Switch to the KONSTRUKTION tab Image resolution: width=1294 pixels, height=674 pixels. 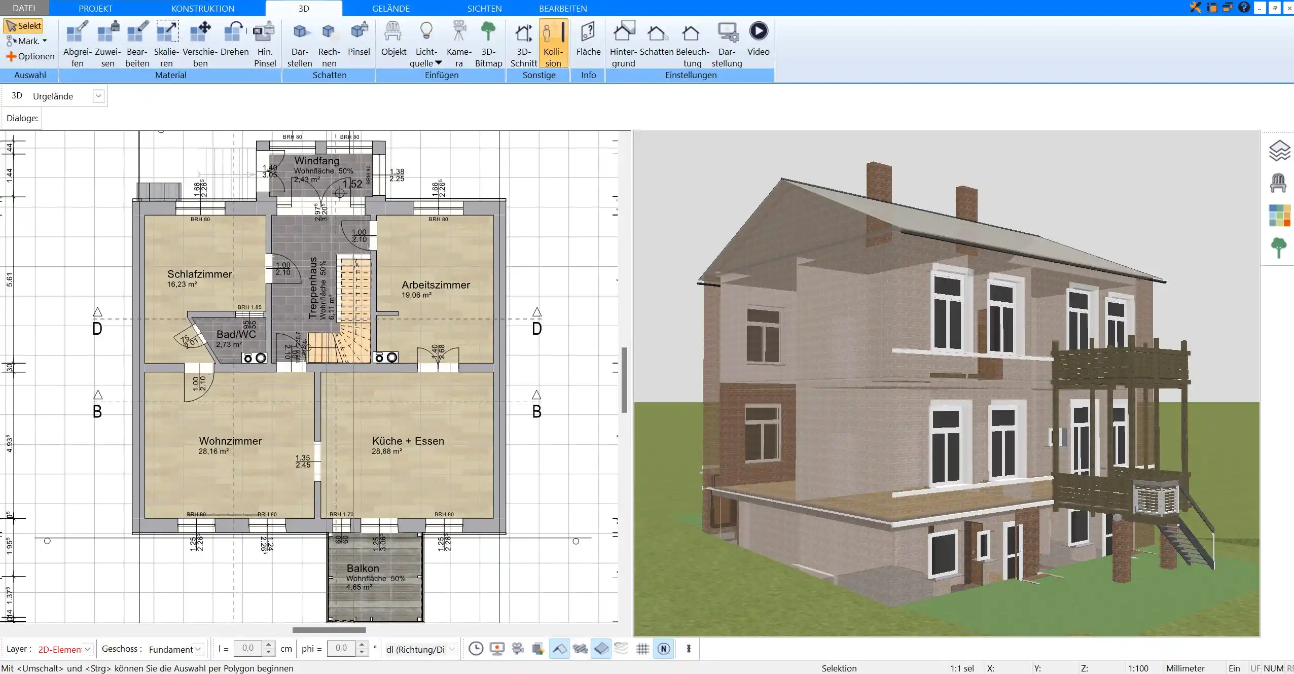tap(203, 8)
